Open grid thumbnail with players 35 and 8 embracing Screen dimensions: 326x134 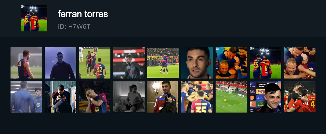click(266, 63)
